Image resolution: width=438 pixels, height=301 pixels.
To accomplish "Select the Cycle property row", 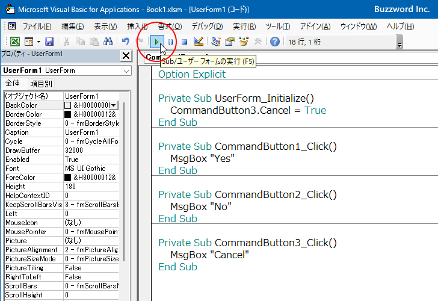I will tap(62, 141).
